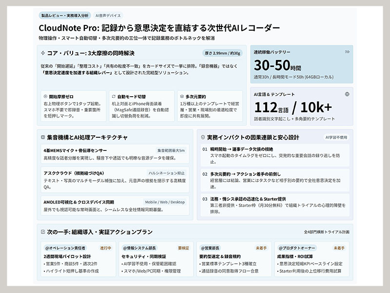This screenshot has width=390, height=293.
Task: Click the play icon next to 開始摩擦ゼロ
Action: click(x=45, y=96)
